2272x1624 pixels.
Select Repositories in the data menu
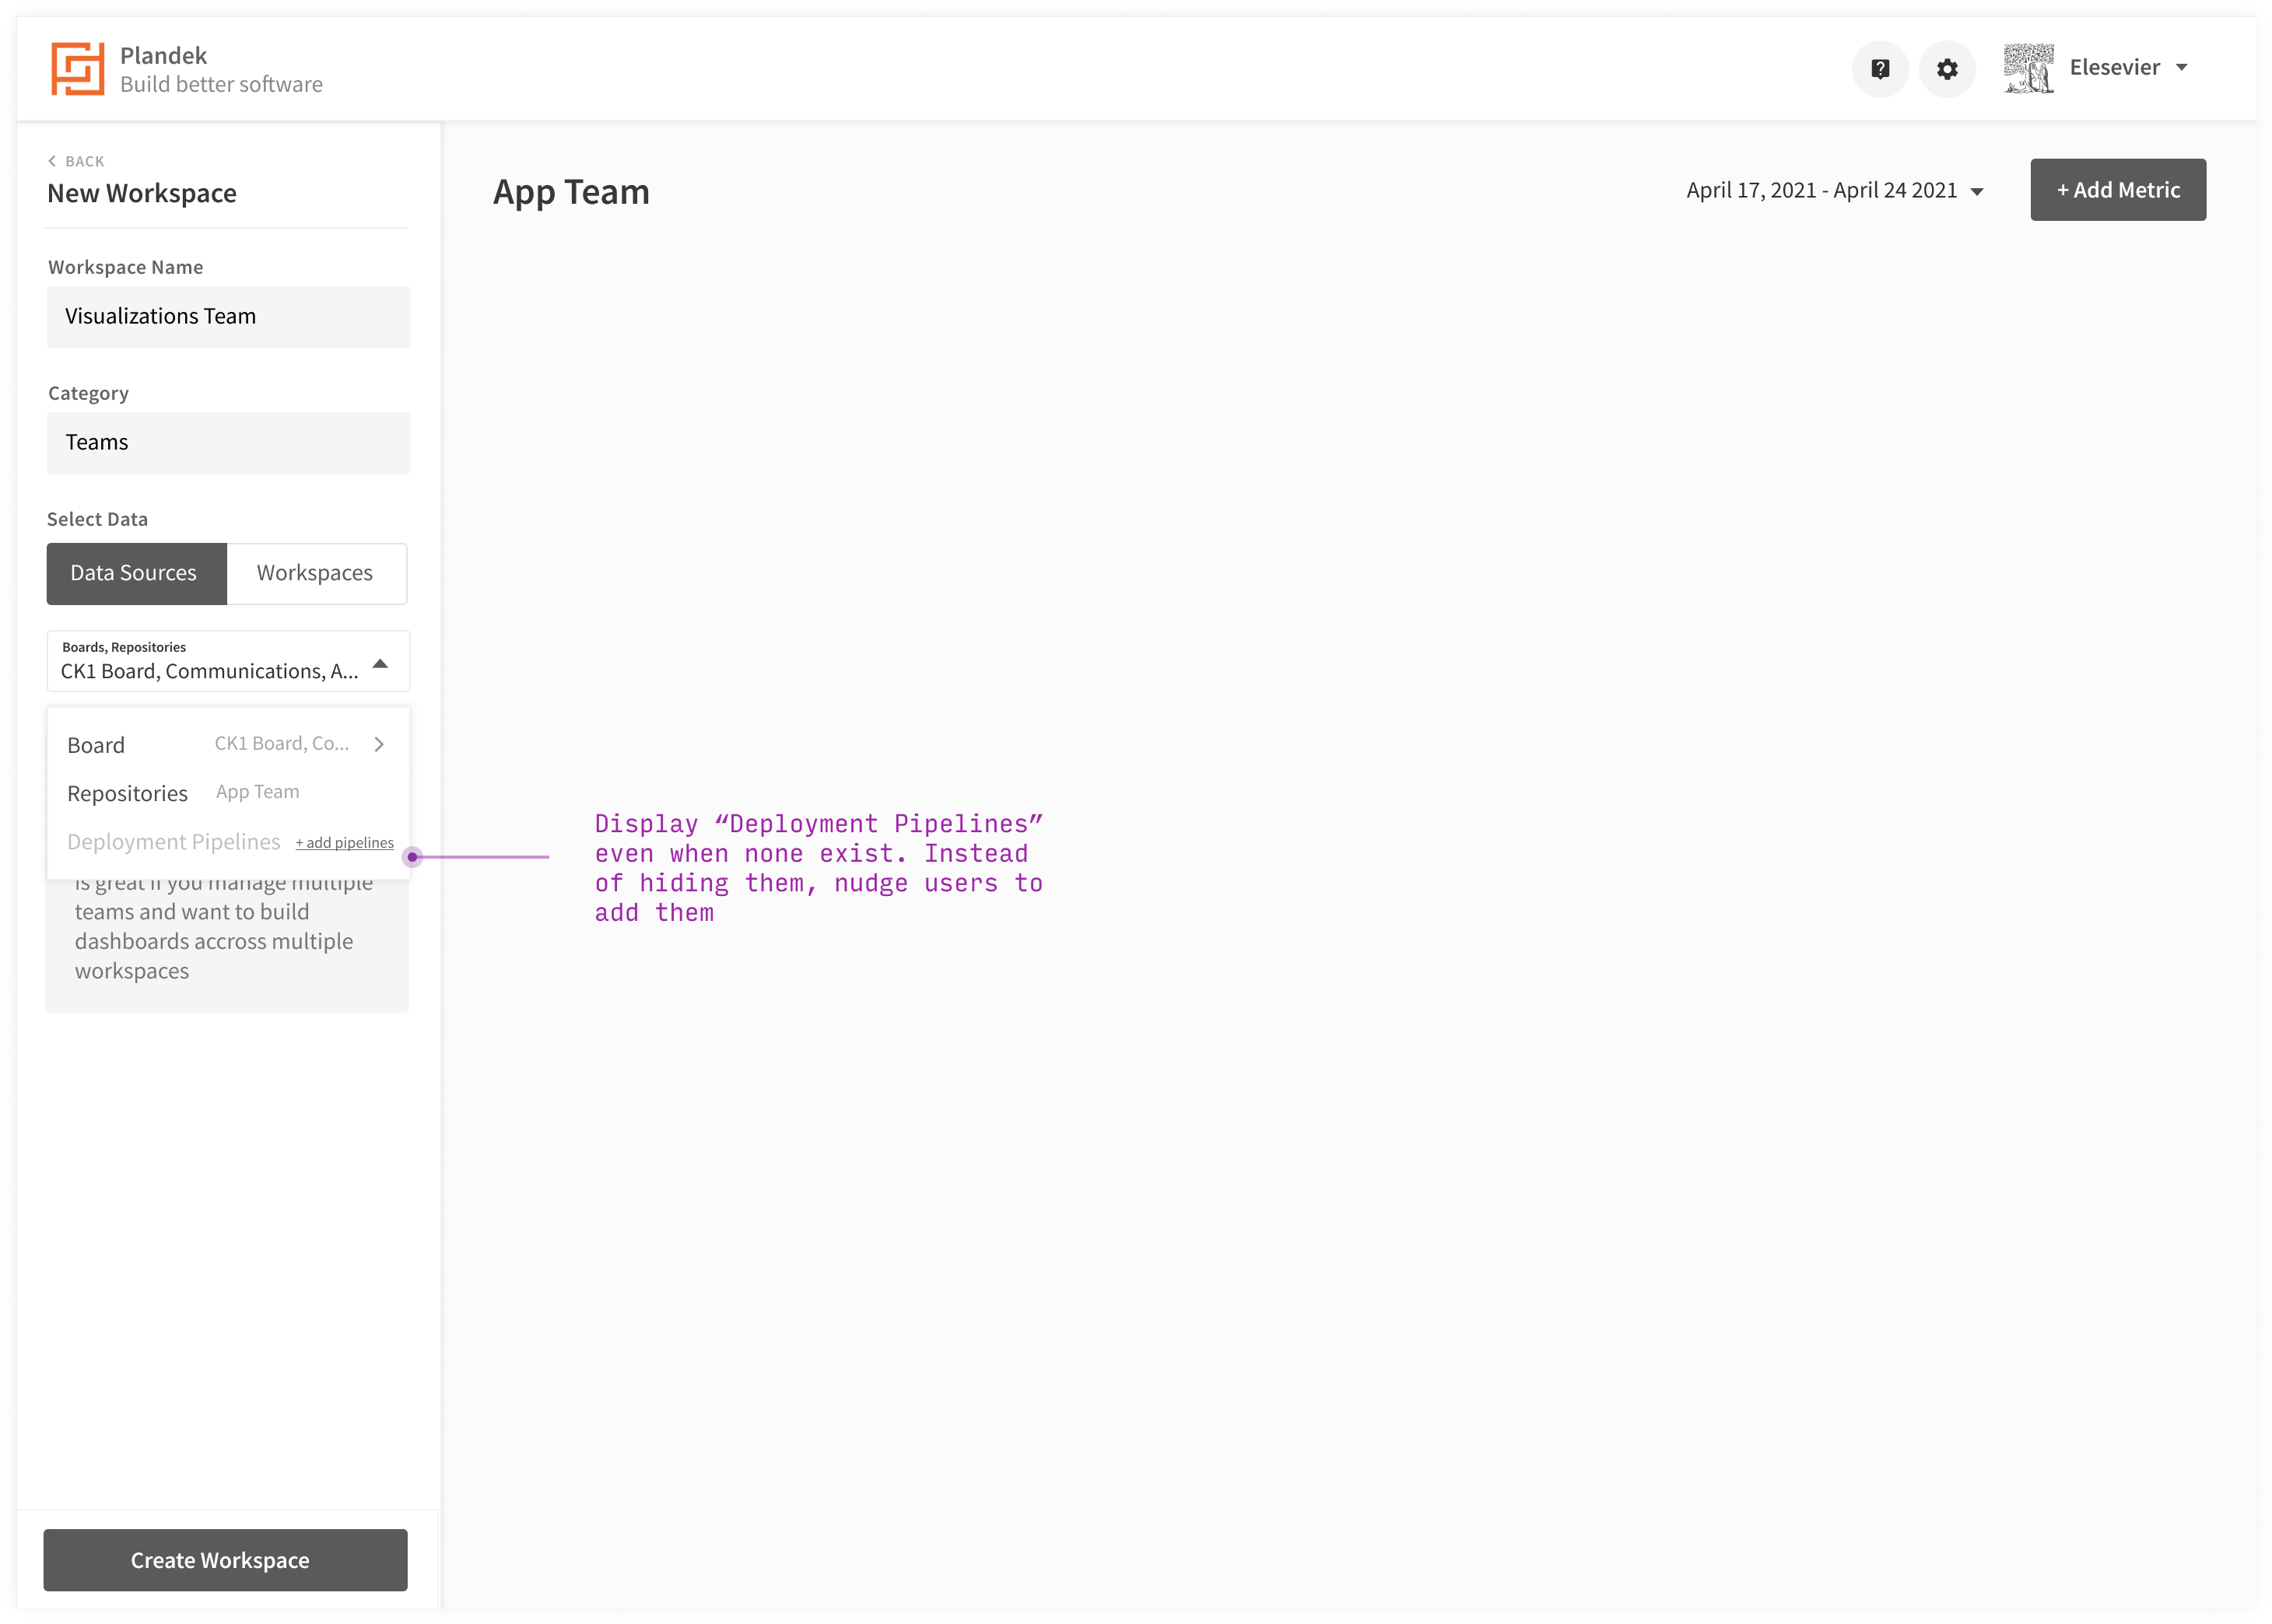pyautogui.click(x=127, y=793)
